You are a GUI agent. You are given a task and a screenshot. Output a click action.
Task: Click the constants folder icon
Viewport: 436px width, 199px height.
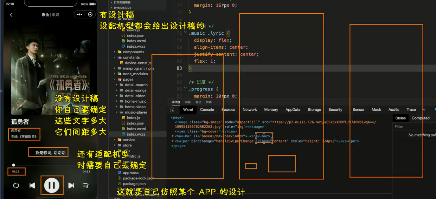click(120, 57)
